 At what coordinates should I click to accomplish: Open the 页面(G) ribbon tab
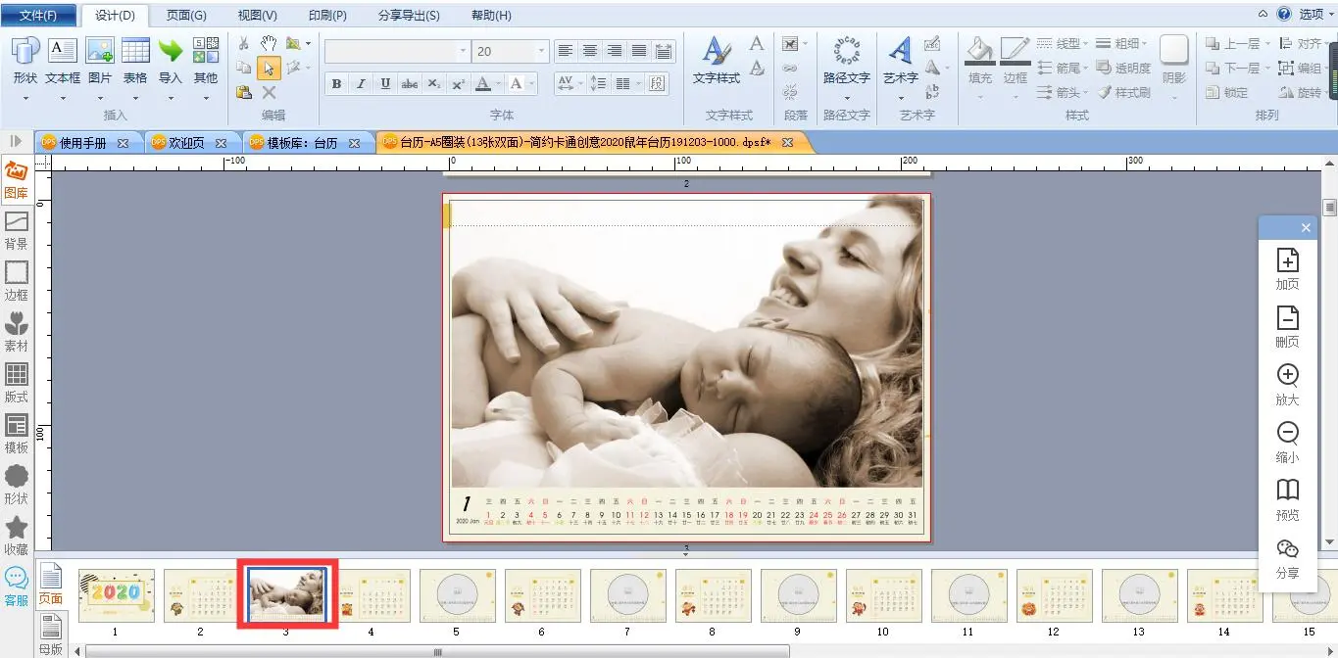coord(185,16)
